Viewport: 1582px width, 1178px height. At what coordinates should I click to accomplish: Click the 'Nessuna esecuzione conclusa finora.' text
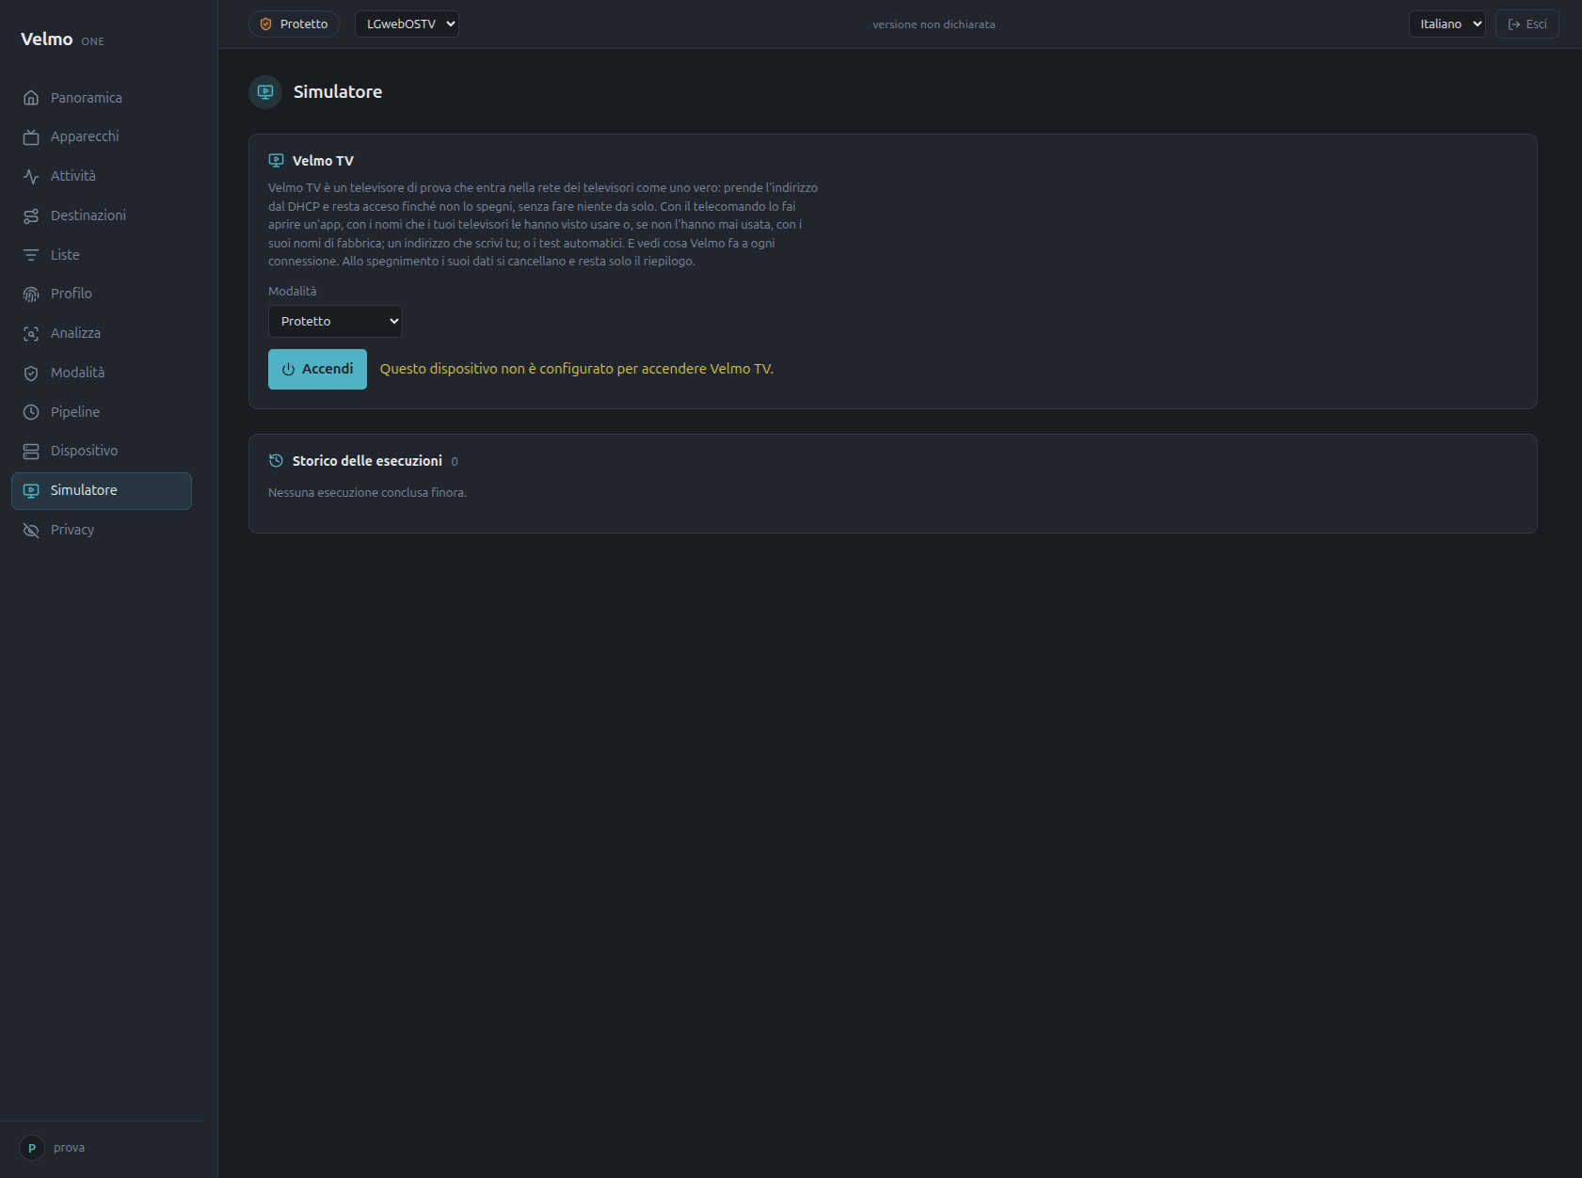tap(367, 493)
